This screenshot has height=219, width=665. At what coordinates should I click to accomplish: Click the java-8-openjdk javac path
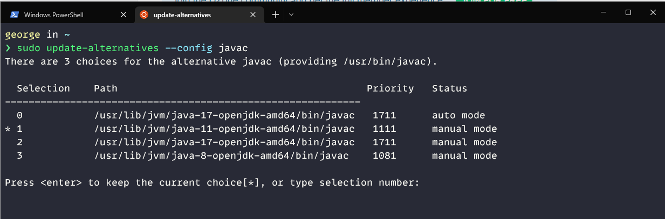click(x=221, y=156)
